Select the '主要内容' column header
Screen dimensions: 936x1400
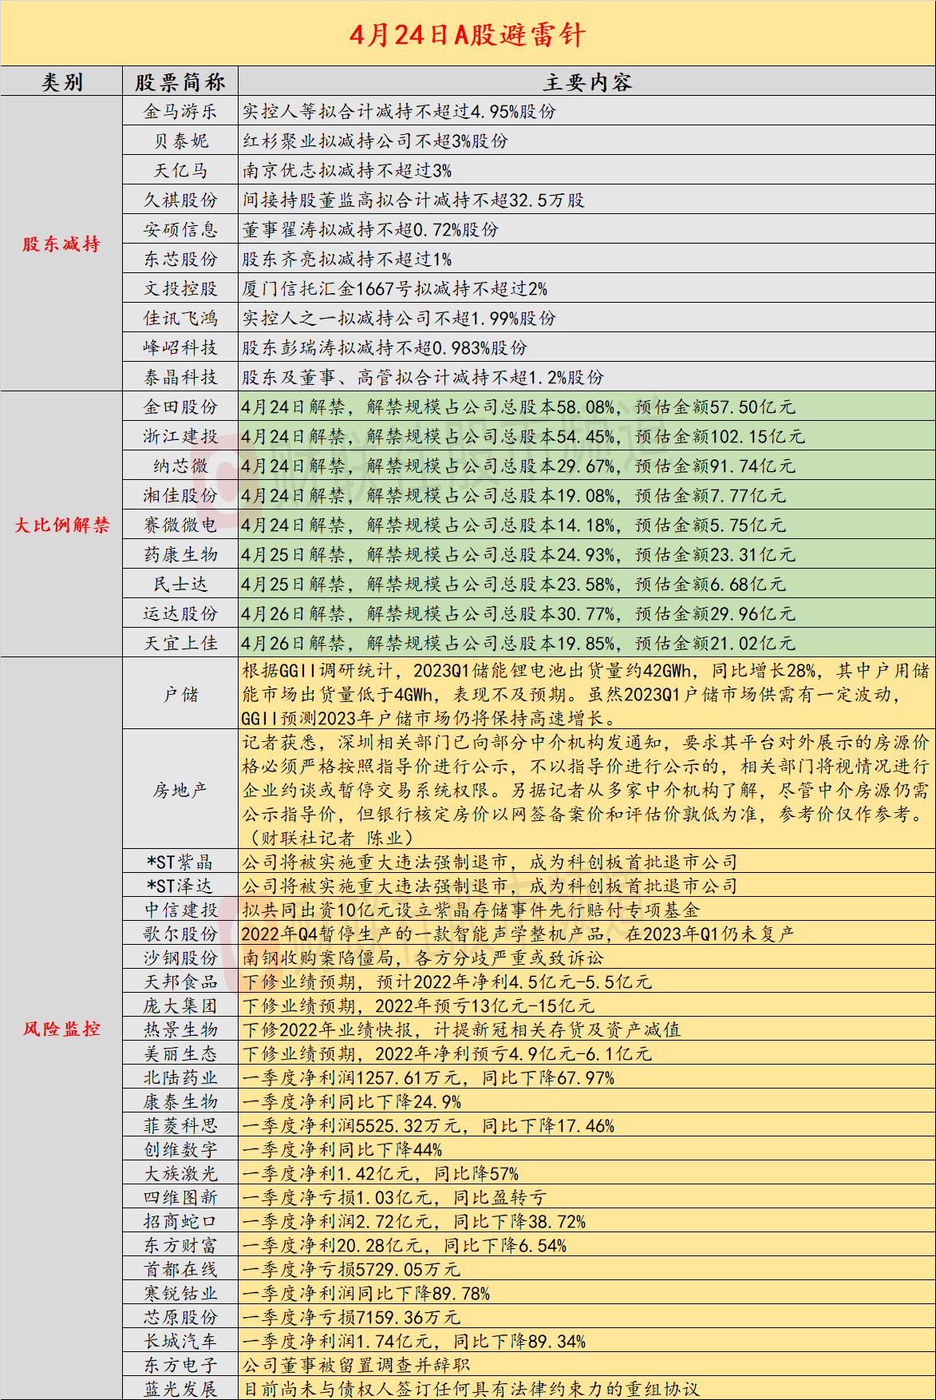click(x=587, y=81)
